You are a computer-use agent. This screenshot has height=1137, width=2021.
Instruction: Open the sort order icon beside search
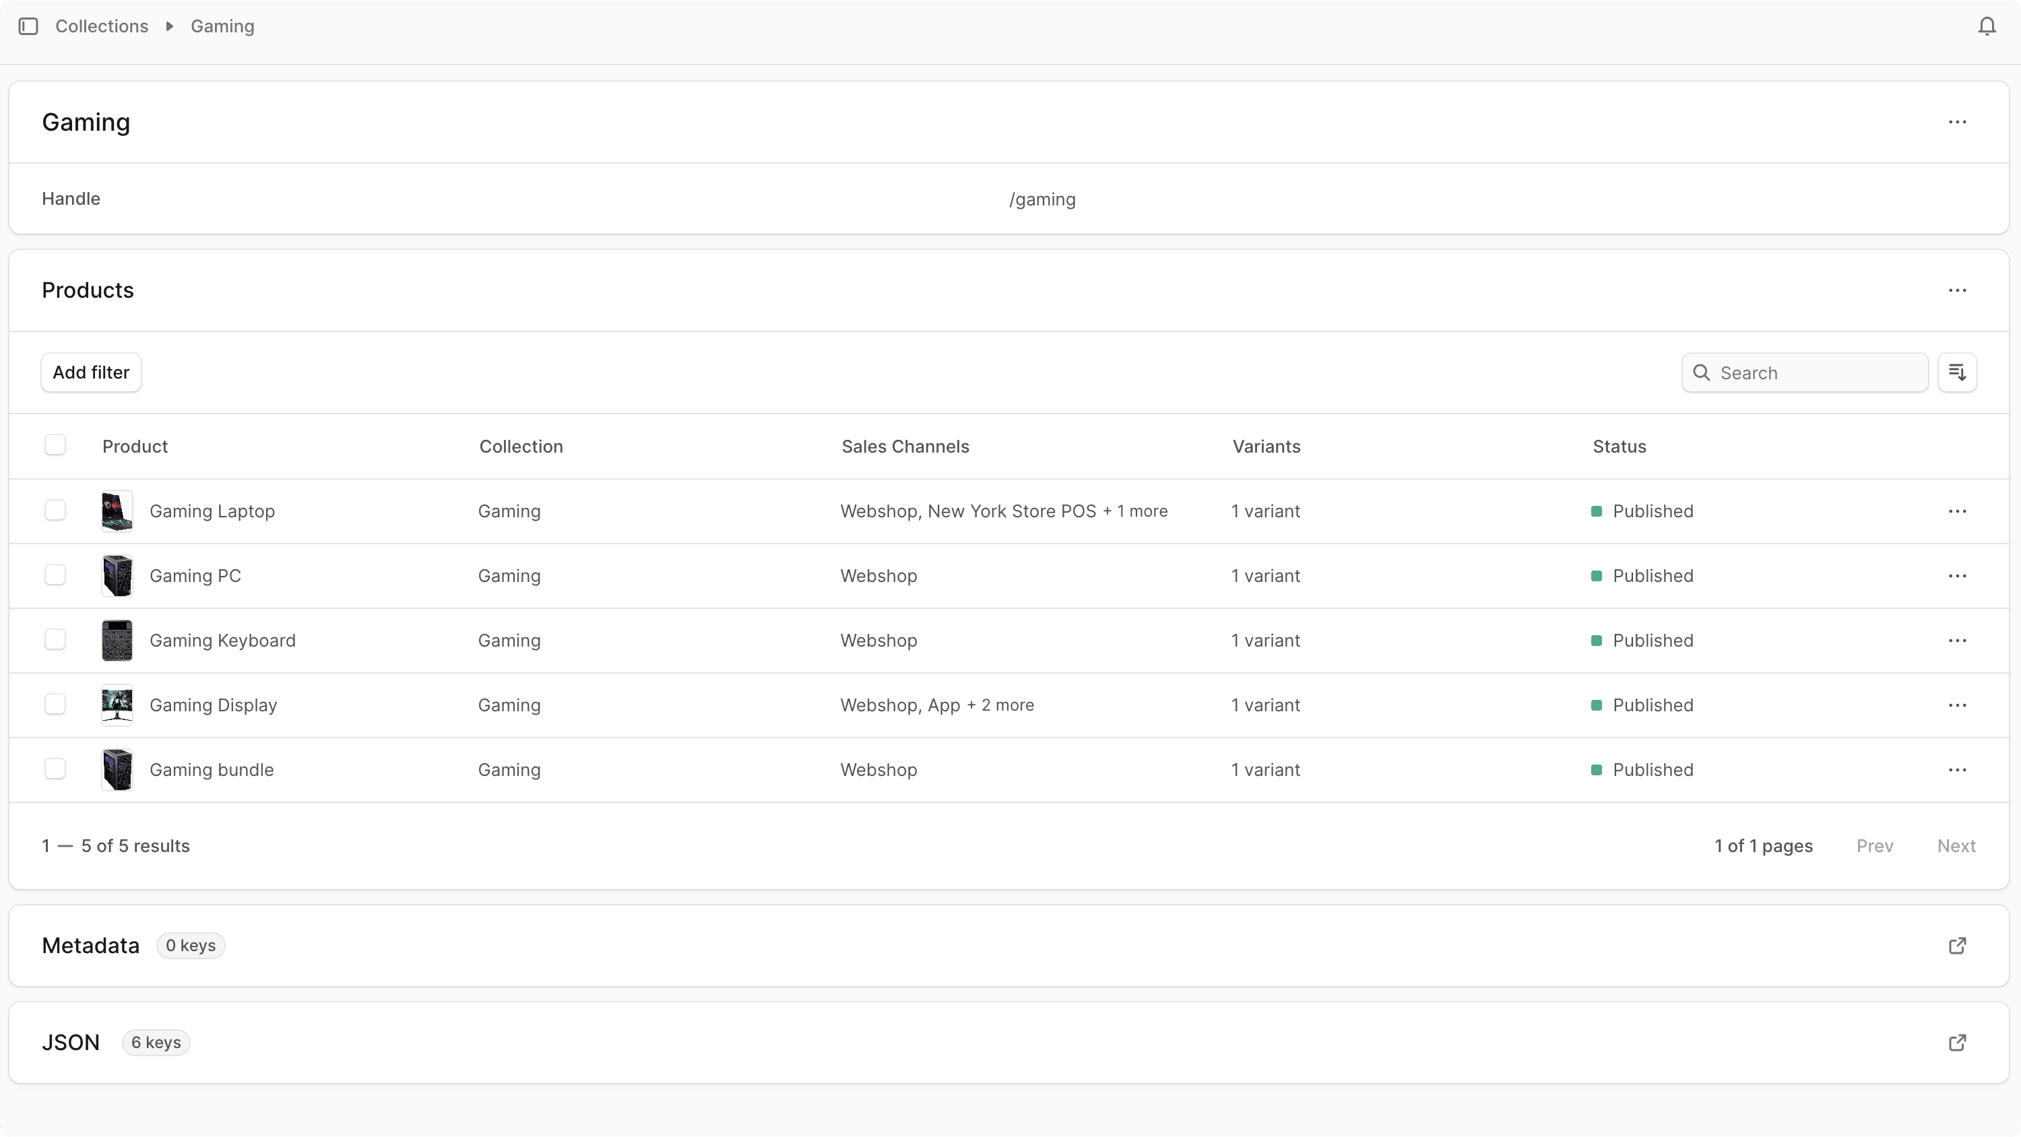point(1958,372)
